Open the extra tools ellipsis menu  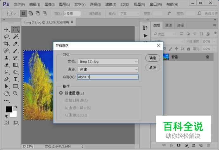(6, 100)
